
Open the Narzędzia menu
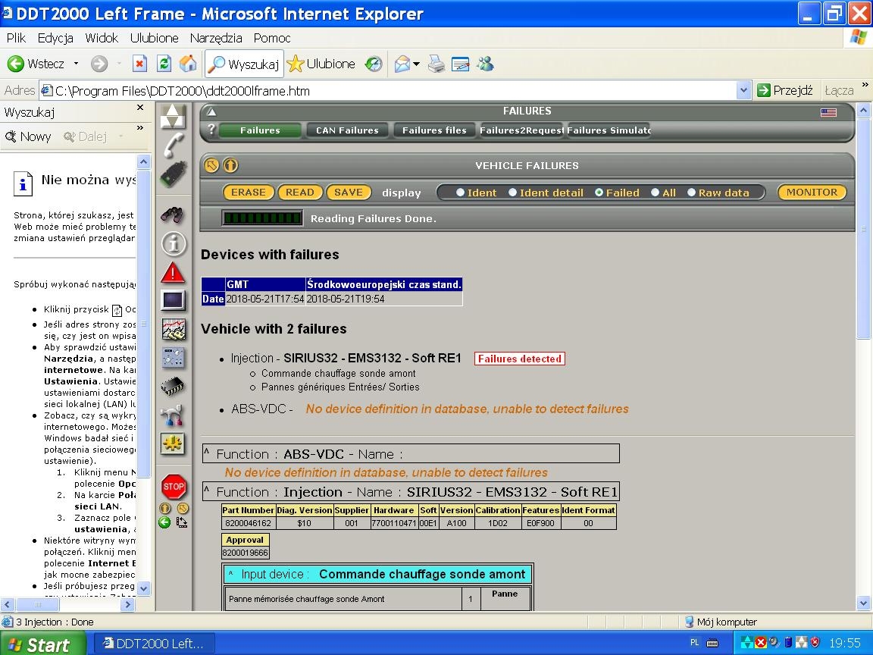(x=216, y=38)
